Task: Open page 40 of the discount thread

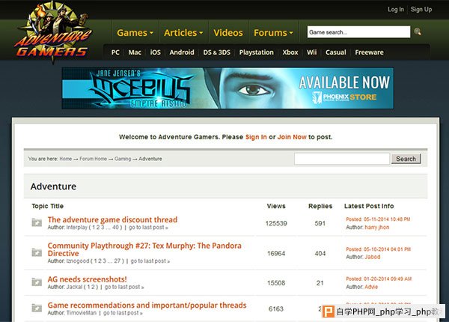Action: pyautogui.click(x=115, y=228)
